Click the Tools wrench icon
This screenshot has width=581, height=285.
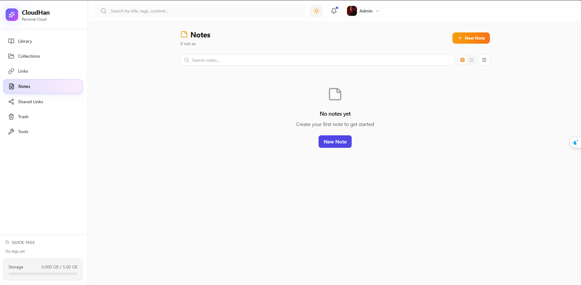[11, 132]
